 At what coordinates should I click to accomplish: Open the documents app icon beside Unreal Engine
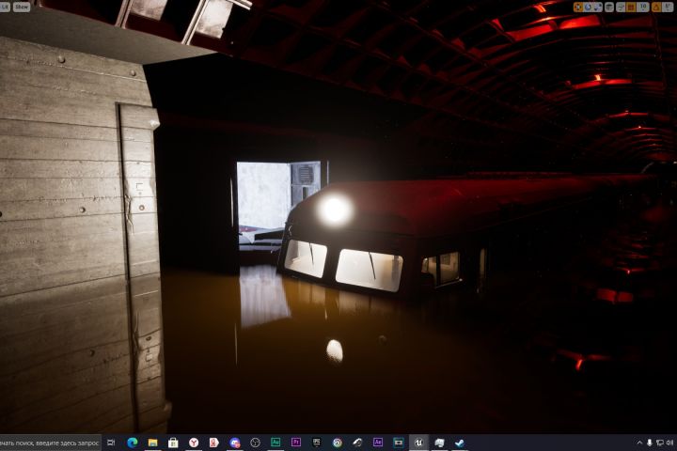tap(439, 443)
